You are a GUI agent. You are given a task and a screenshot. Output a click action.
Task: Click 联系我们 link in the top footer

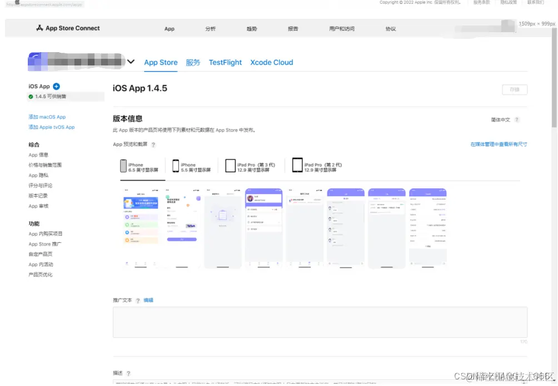click(x=536, y=2)
